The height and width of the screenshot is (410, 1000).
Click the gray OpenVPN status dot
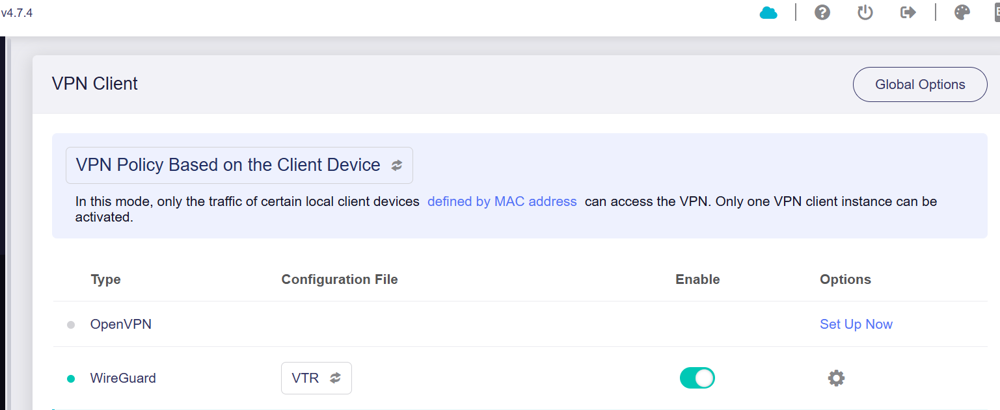pos(71,325)
